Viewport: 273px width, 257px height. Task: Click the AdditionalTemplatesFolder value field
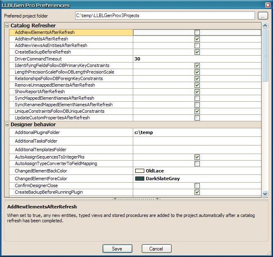click(x=197, y=150)
